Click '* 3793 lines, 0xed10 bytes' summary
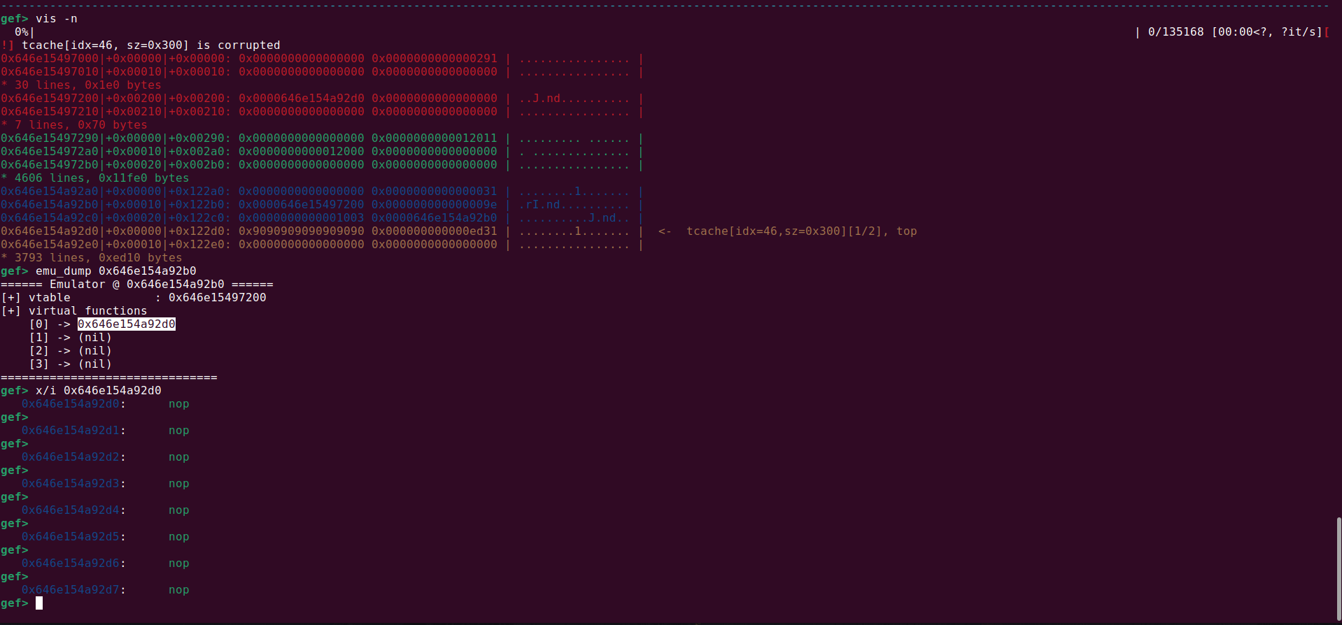 (92, 258)
